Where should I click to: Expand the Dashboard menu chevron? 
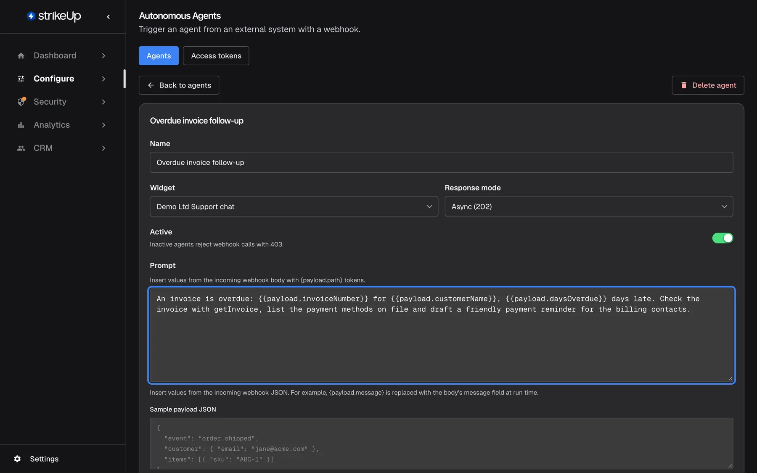(103, 55)
